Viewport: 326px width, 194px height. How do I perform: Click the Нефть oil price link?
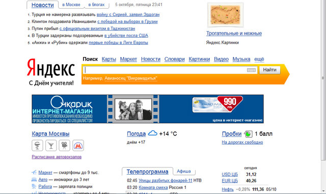coord(228,189)
